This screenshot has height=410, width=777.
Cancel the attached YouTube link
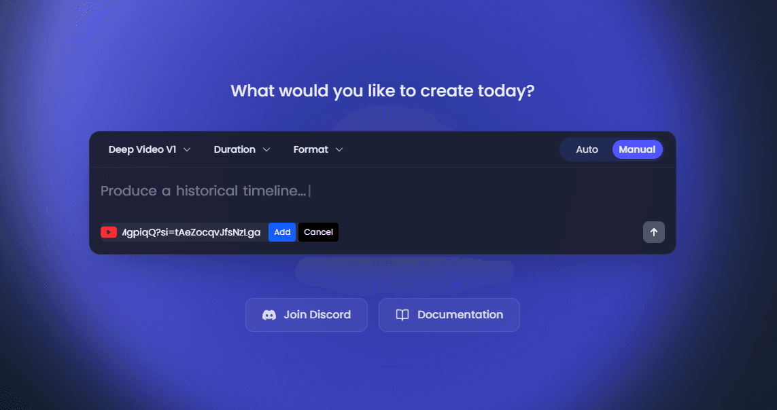[x=318, y=231]
